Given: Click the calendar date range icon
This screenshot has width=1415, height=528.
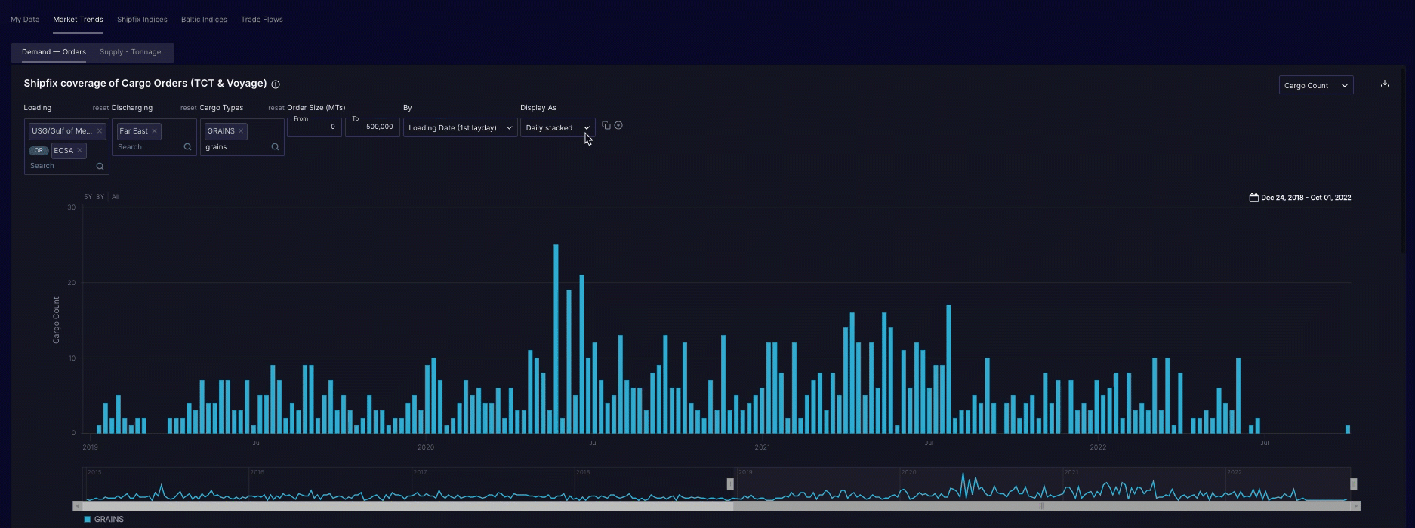Looking at the screenshot, I should [1253, 198].
